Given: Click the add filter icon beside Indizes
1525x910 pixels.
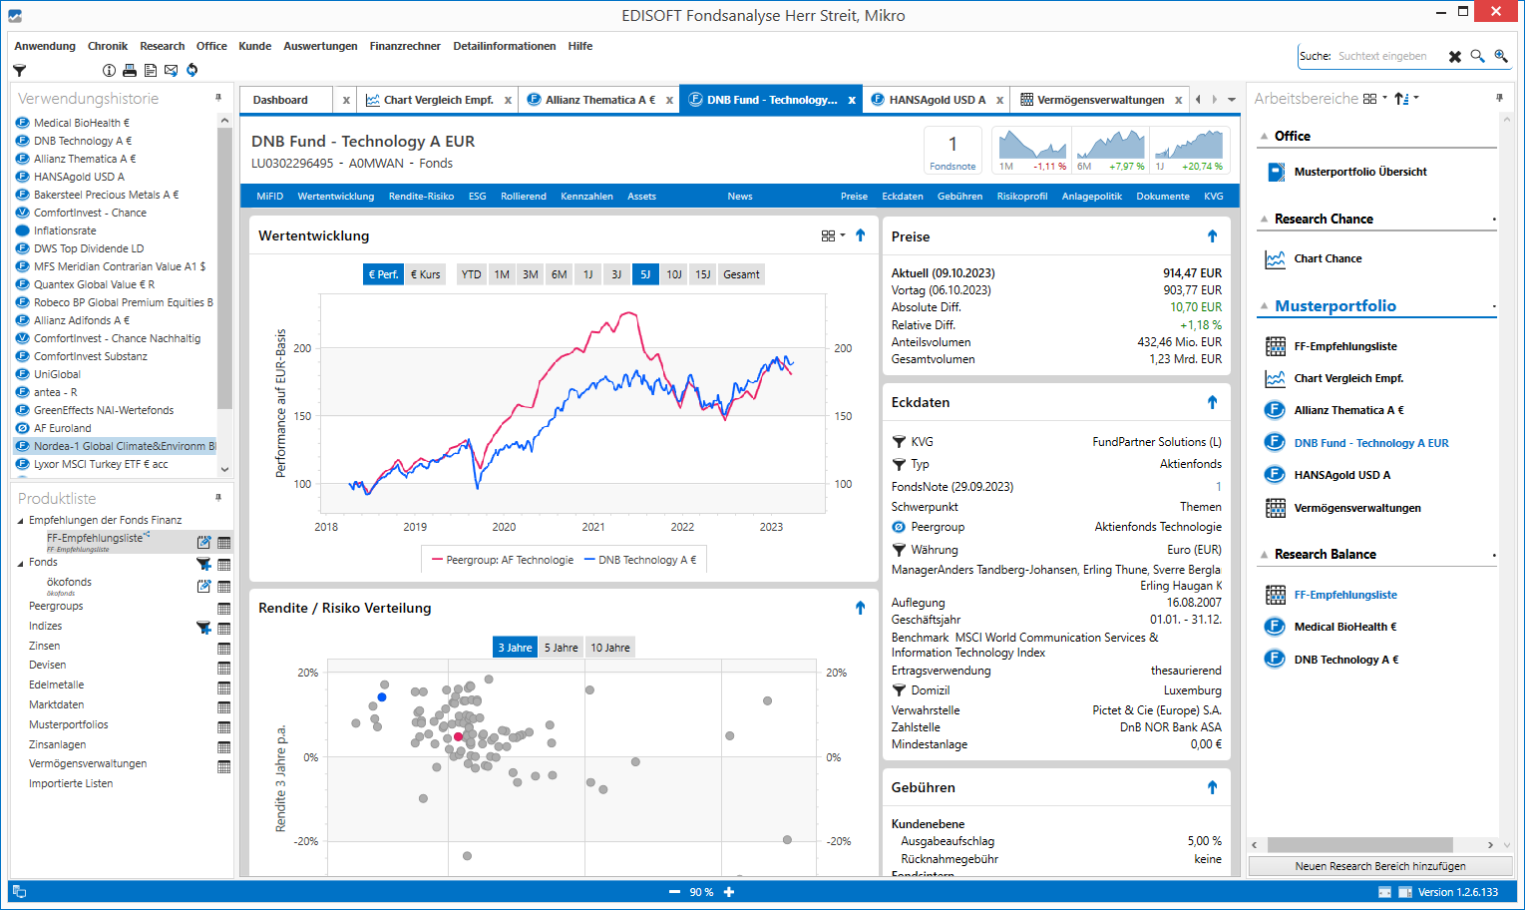Looking at the screenshot, I should (x=203, y=628).
